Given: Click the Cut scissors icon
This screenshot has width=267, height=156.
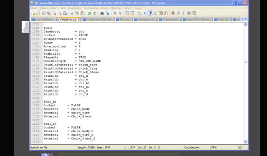Looking at the screenshot, I should [x=72, y=13].
